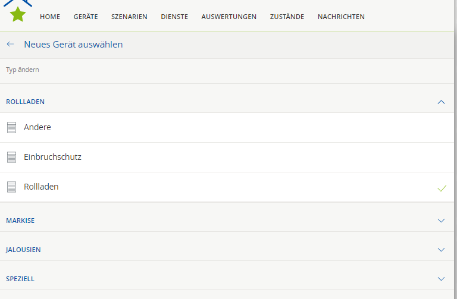The width and height of the screenshot is (457, 299).
Task: Switch to SZENARIEN page
Action: pyautogui.click(x=129, y=17)
